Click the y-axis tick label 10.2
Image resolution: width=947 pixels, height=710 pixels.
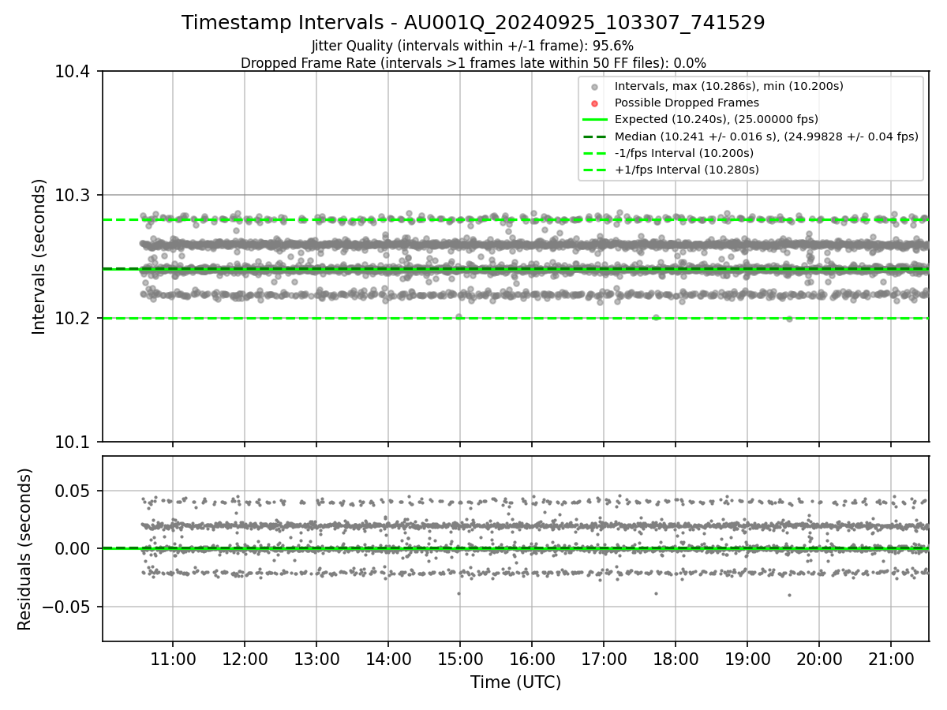click(x=73, y=319)
